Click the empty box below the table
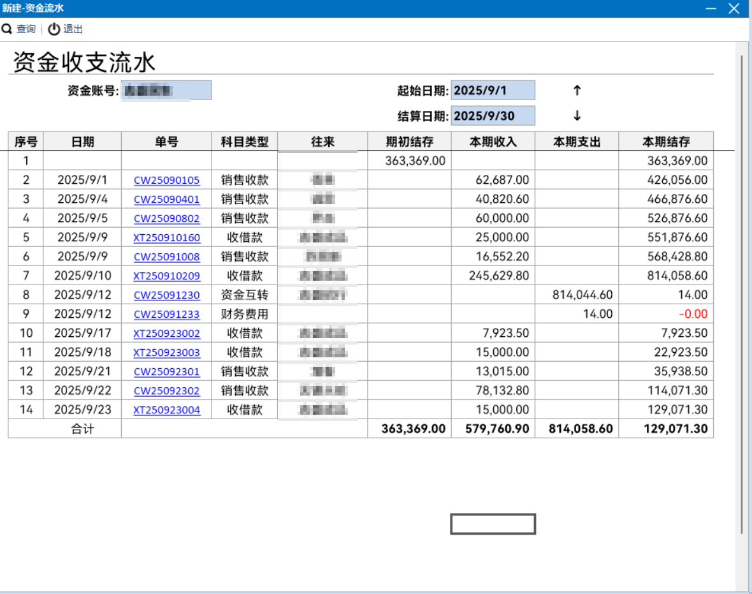 [493, 524]
